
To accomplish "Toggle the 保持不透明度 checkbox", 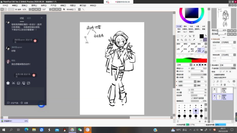I will click(x=192, y=98).
